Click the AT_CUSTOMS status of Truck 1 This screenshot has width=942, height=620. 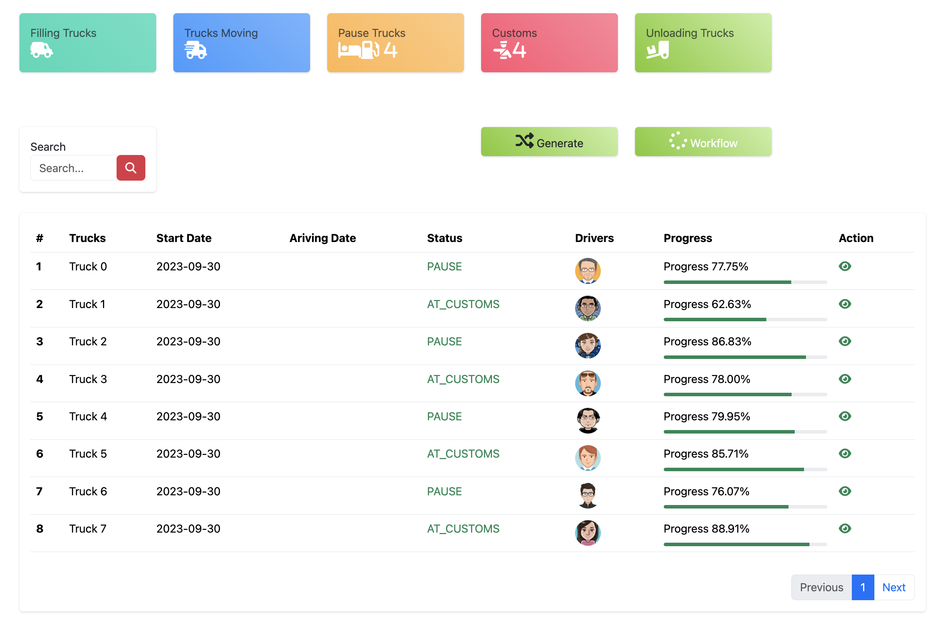(x=463, y=304)
